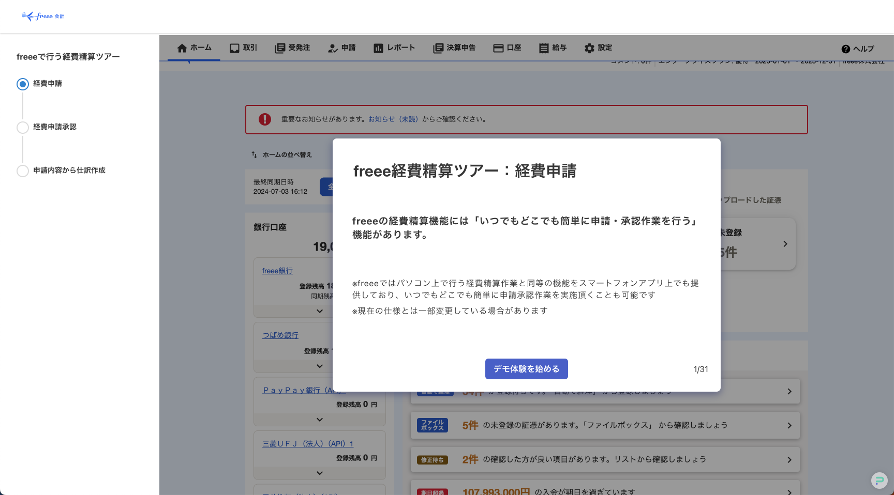Screen dimensions: 894x495
Task: Open the 未登録 card chevron
Action: click(785, 244)
